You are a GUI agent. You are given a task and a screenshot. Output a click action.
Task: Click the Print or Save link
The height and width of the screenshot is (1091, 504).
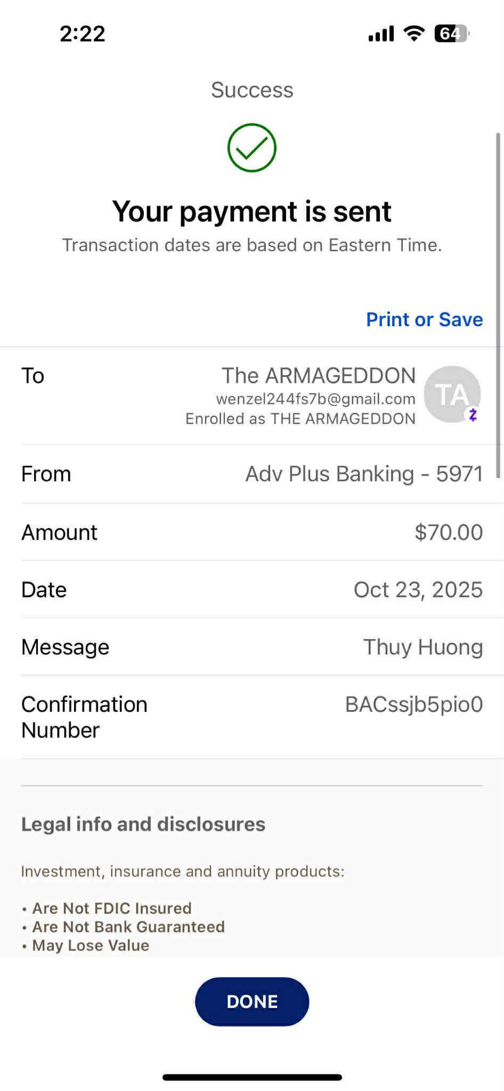(x=425, y=319)
